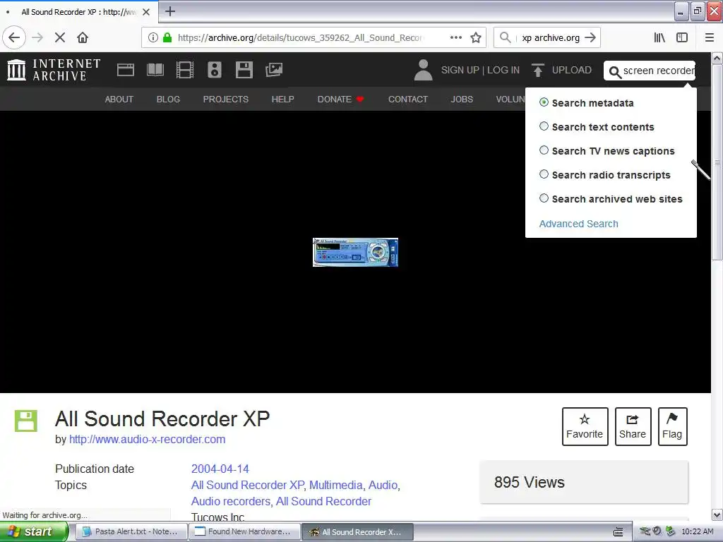723x542 pixels.
Task: Open the DONATE menu item
Action: (340, 99)
